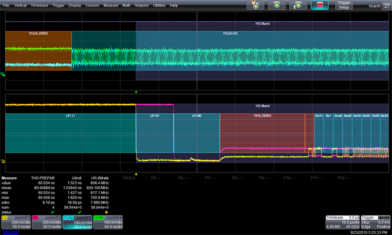392x235 pixels.
Task: Click the Stop acquisition red light icon
Action: click(320, 5)
